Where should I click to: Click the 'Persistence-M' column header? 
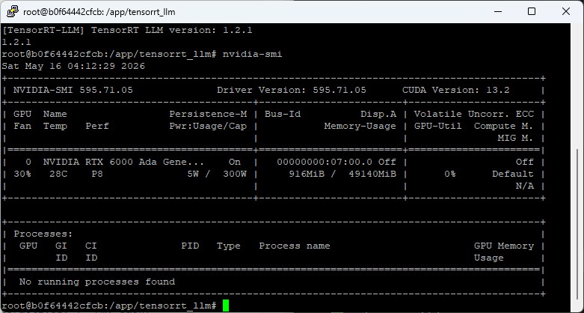tap(208, 114)
